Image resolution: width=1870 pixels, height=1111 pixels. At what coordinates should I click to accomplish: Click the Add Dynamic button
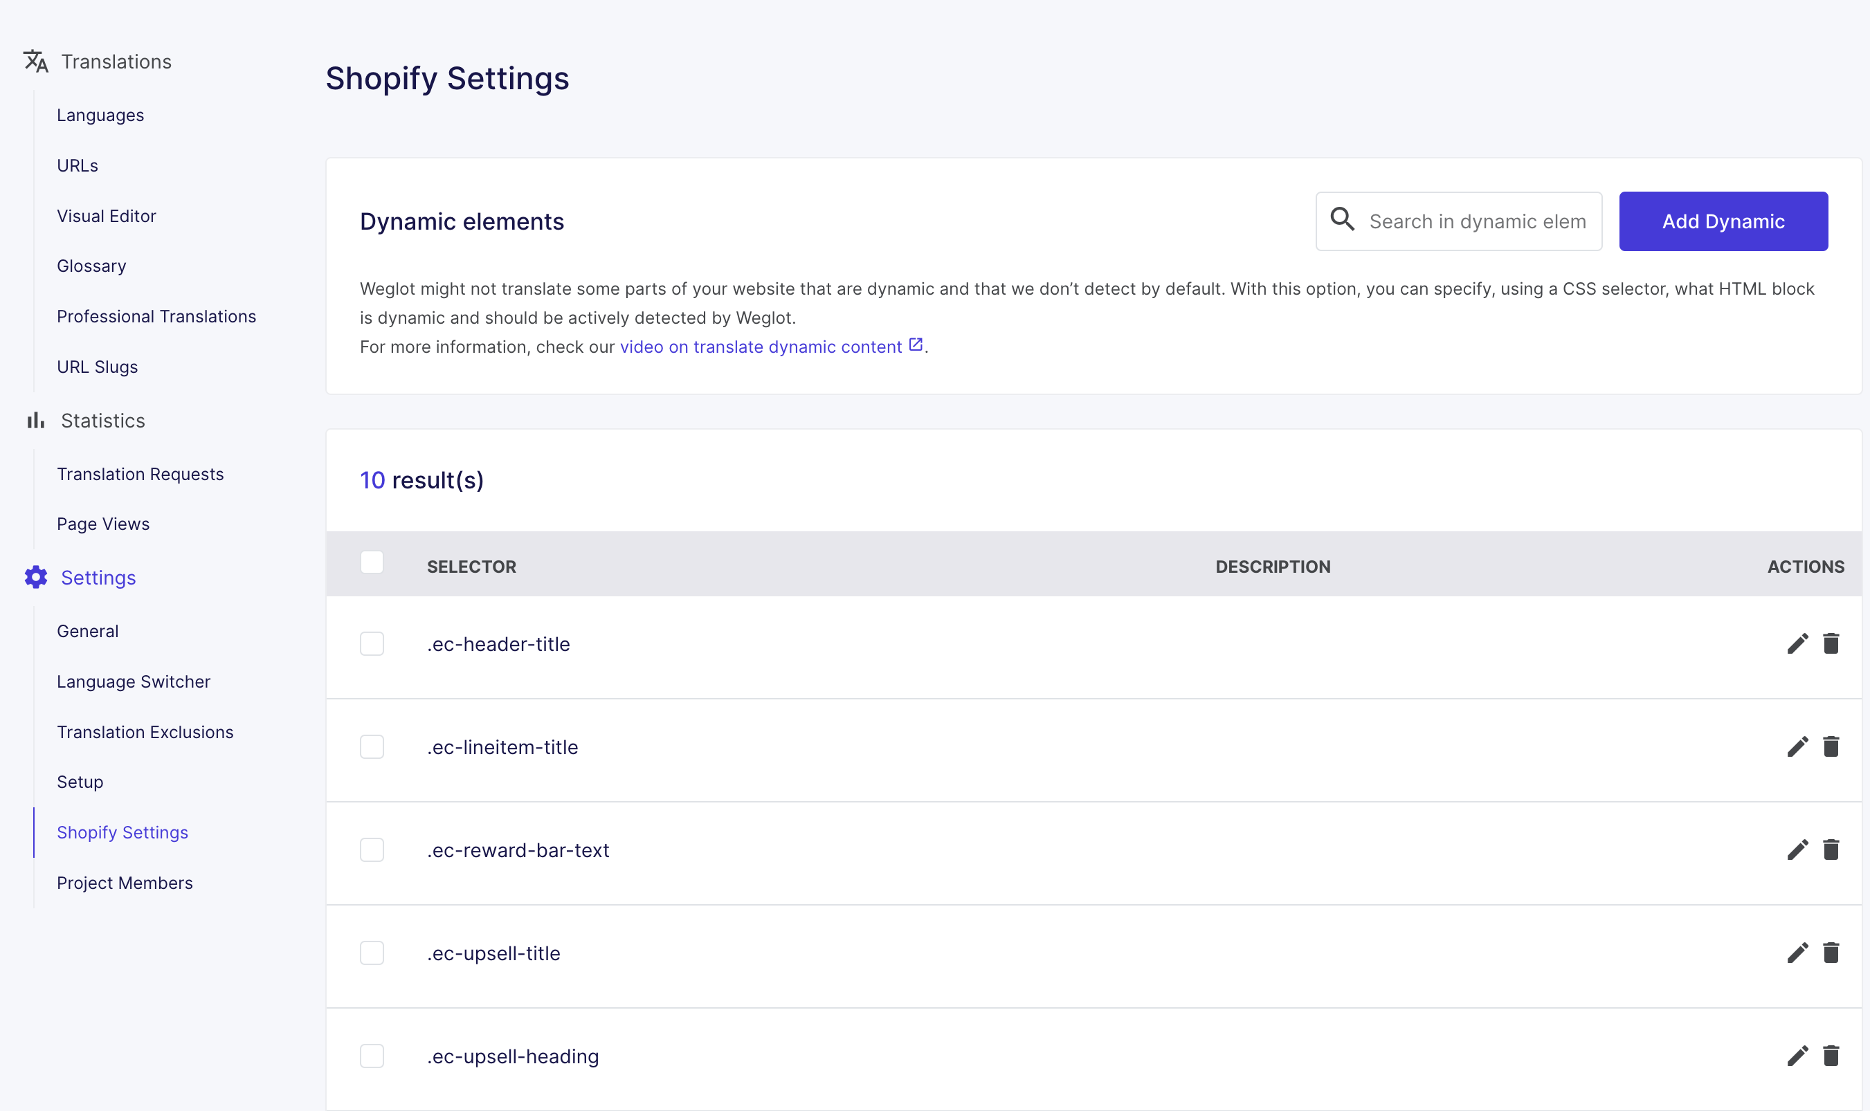(1723, 221)
